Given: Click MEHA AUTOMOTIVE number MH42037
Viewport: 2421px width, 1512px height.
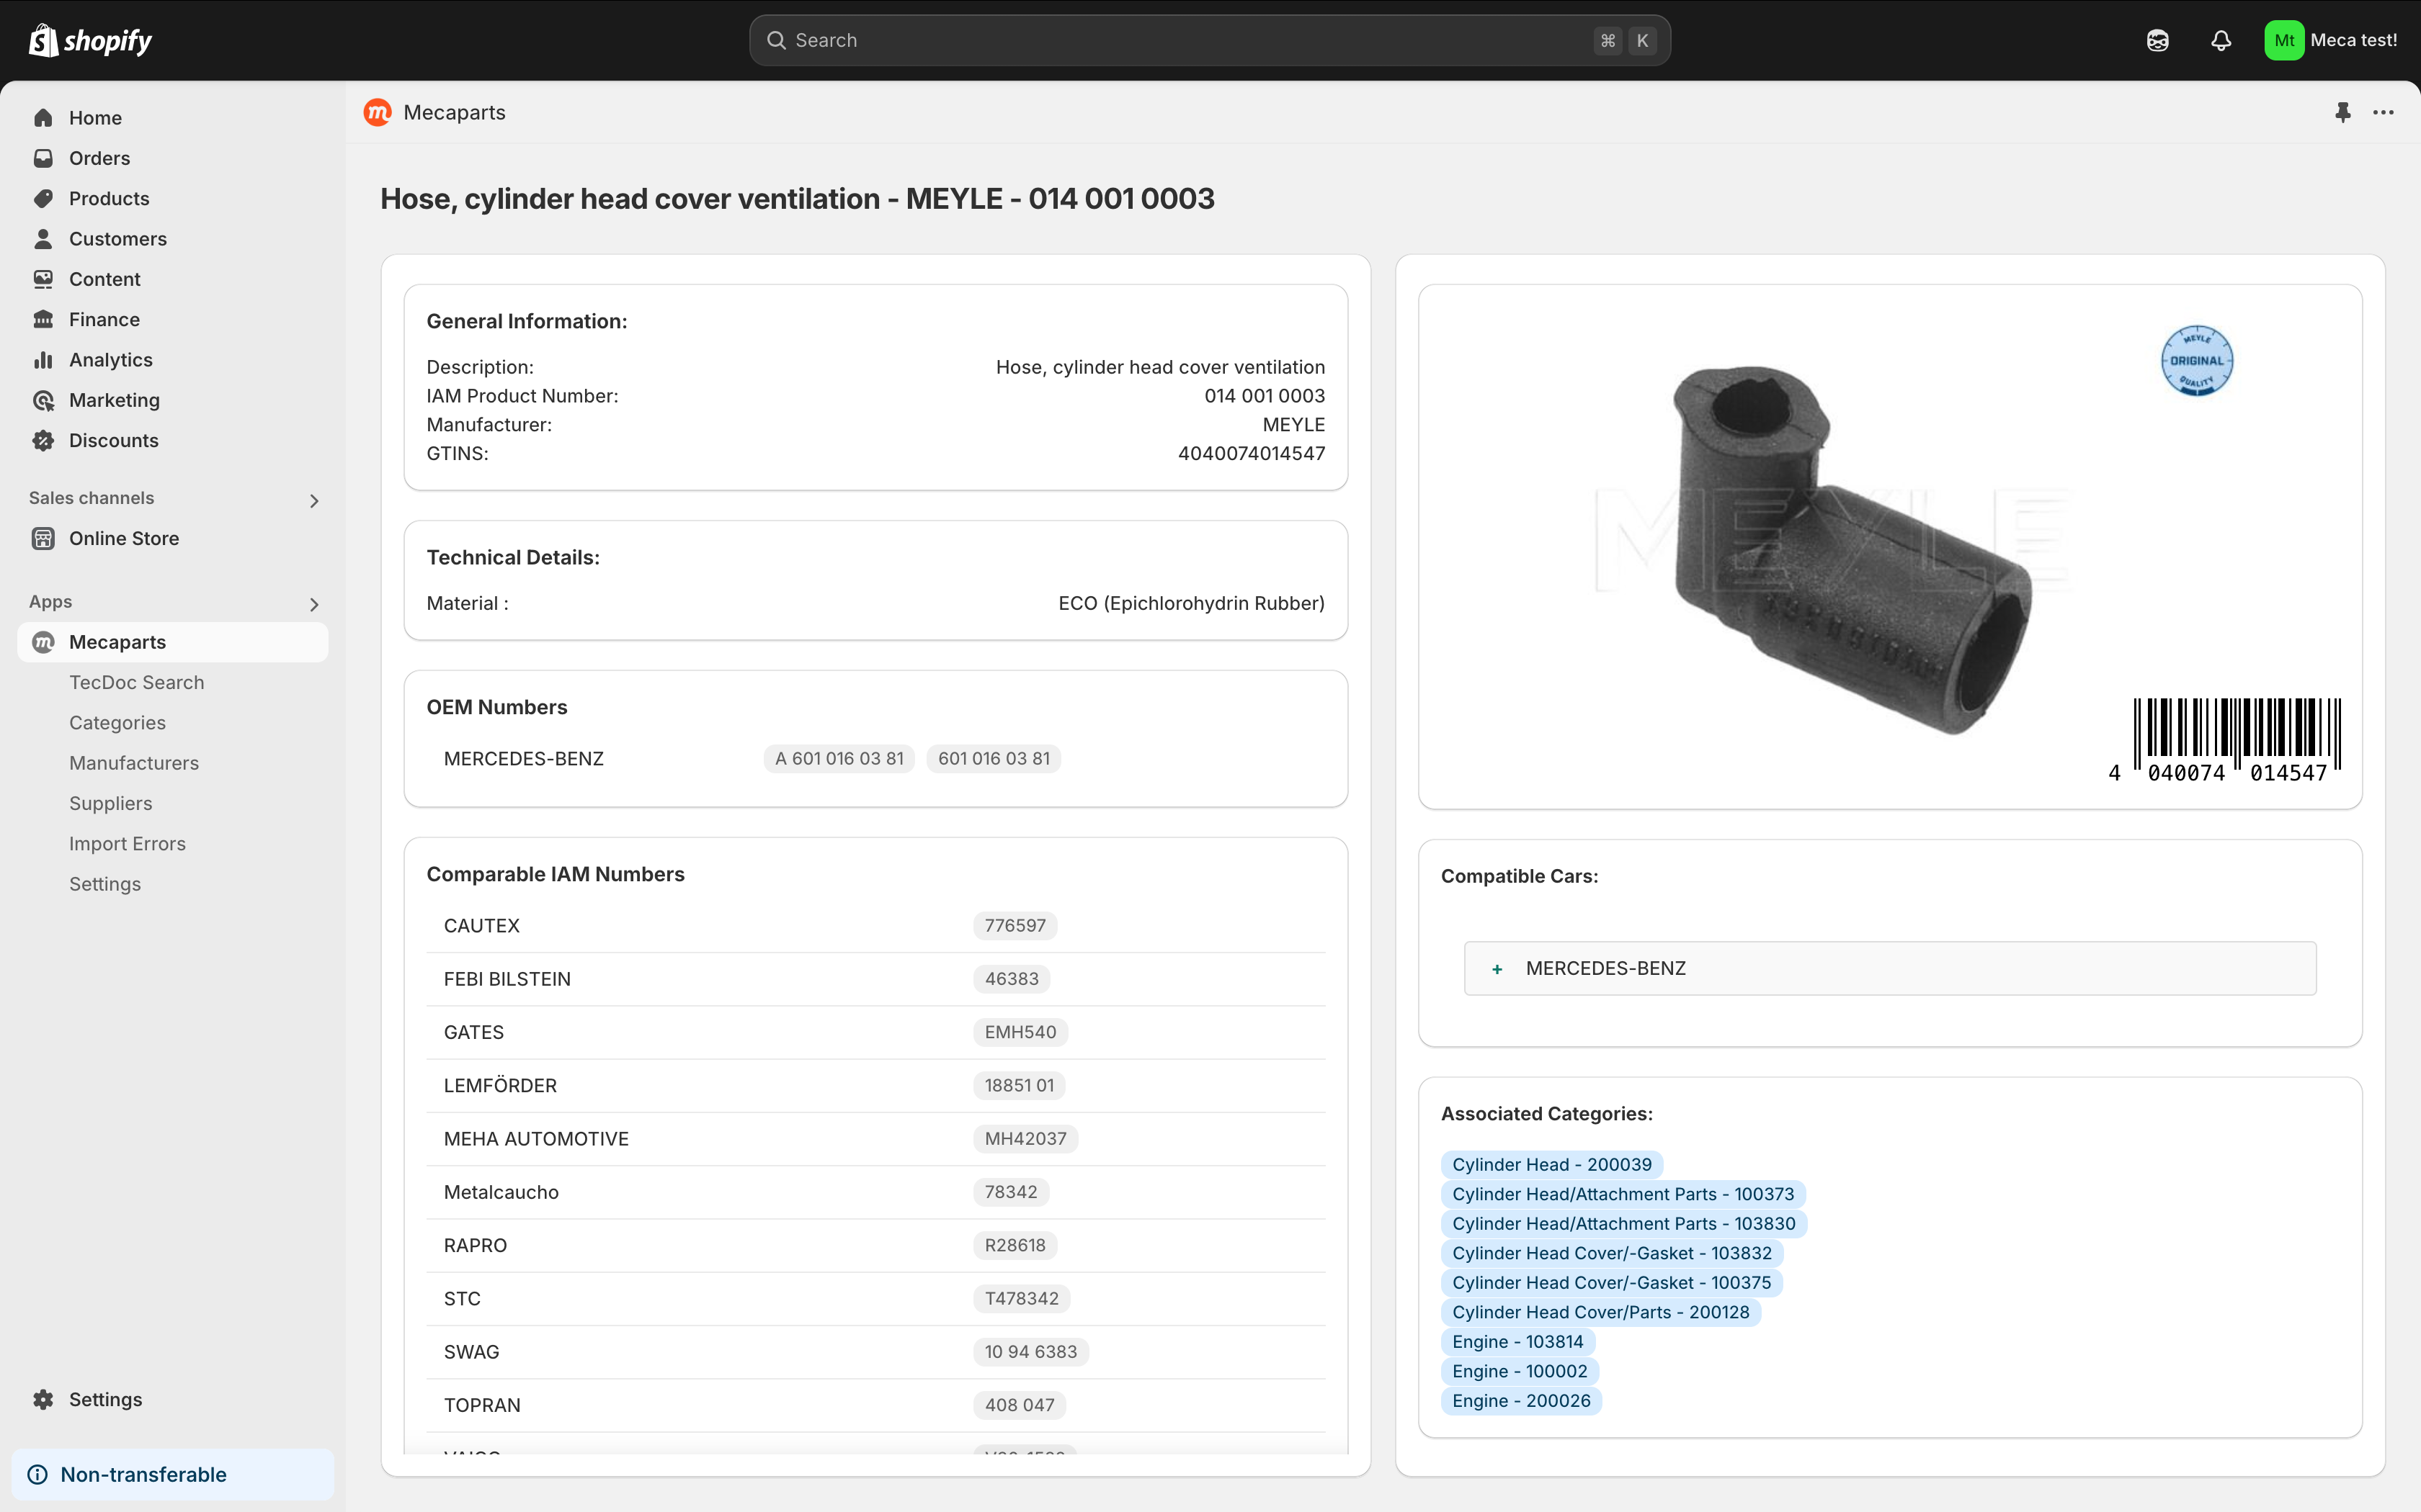Looking at the screenshot, I should [1025, 1139].
